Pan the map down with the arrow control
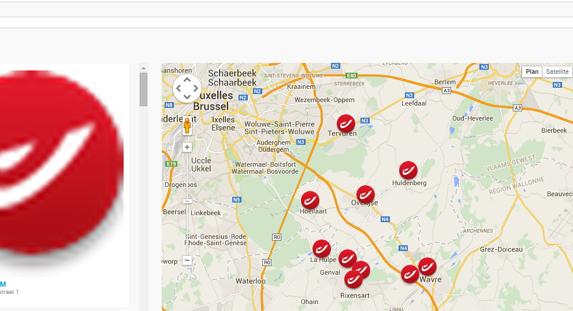 [187, 96]
